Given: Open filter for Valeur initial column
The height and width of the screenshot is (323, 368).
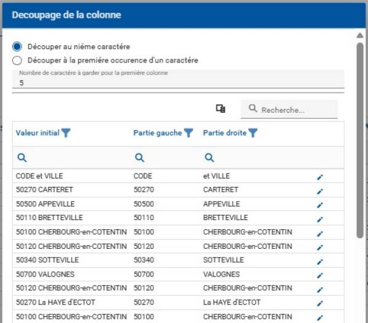Looking at the screenshot, I should coord(66,133).
